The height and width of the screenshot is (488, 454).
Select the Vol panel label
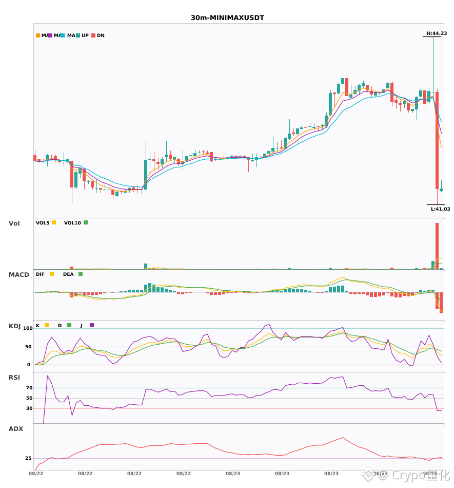[14, 223]
